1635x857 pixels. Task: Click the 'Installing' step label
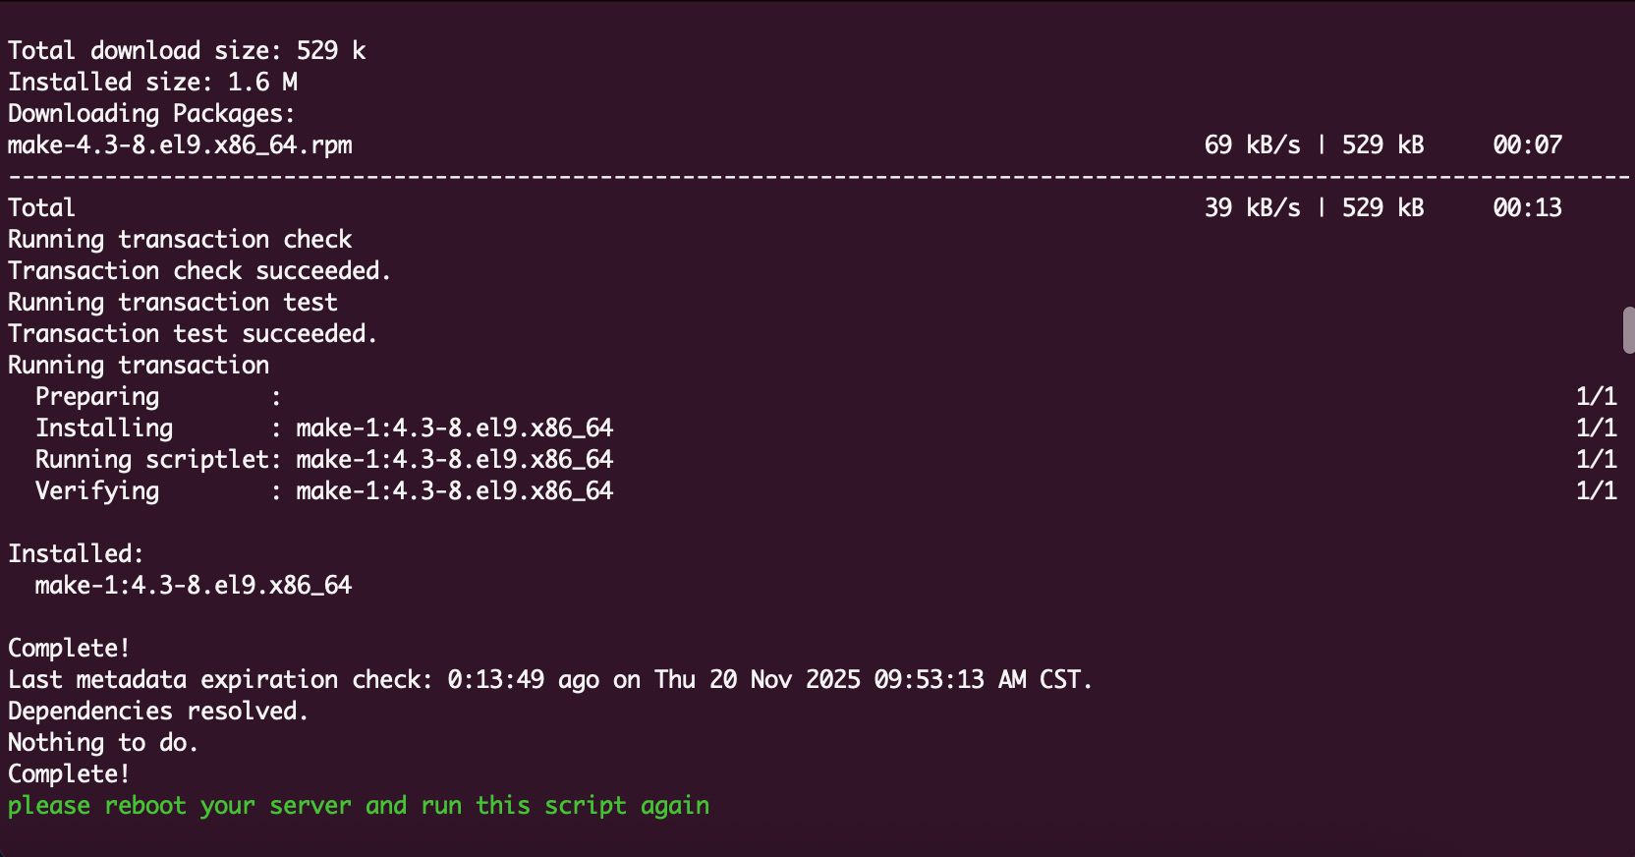click(x=104, y=428)
